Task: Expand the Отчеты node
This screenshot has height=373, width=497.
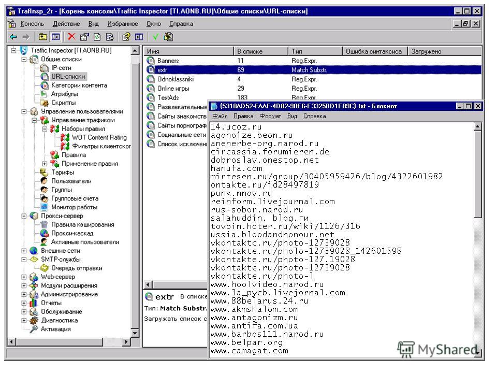Action: pos(24,303)
